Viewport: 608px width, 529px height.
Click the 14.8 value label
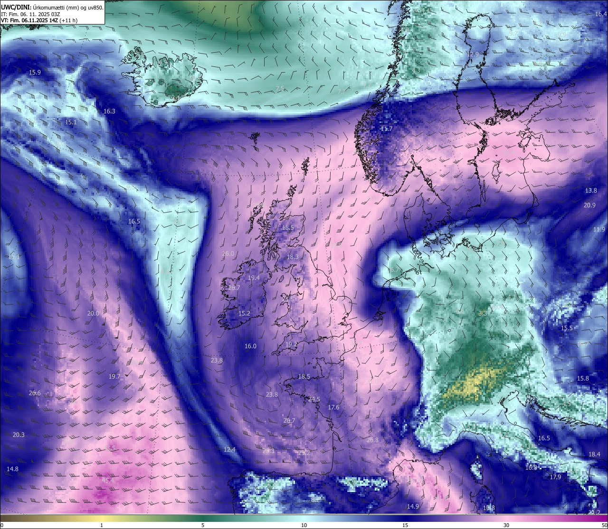pyautogui.click(x=12, y=469)
